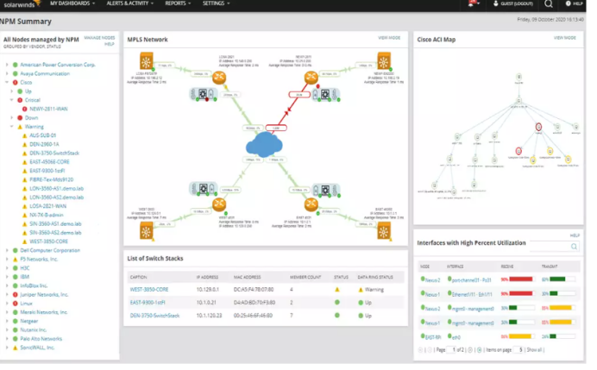Expand the Cisco Up status group
The image size is (597, 370).
(11, 91)
